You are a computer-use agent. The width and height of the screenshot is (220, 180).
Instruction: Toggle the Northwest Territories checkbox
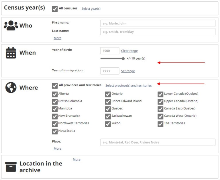point(55,124)
